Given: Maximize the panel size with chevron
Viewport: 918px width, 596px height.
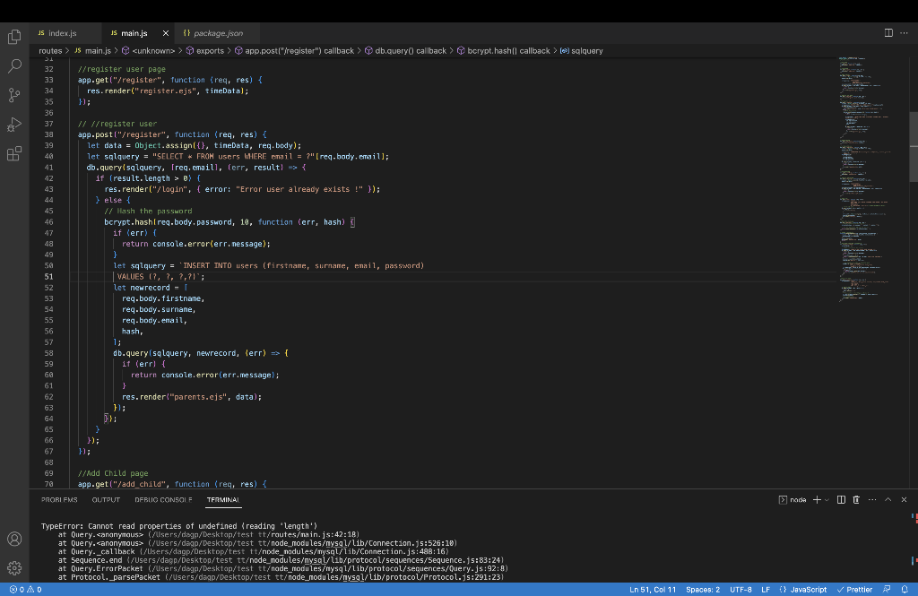Looking at the screenshot, I should (x=888, y=500).
